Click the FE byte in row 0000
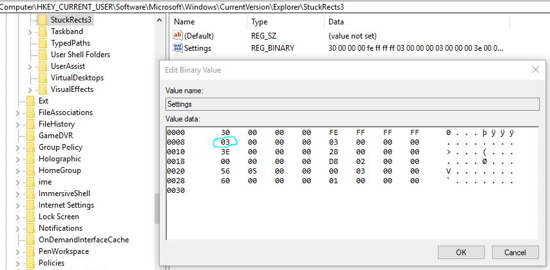Screen dimensions: 550x270 (x=334, y=132)
